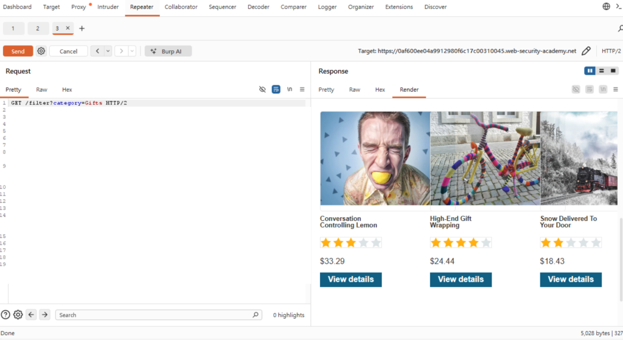Toggle show newline characters in request
Image resolution: width=623 pixels, height=340 pixels.
[x=290, y=89]
